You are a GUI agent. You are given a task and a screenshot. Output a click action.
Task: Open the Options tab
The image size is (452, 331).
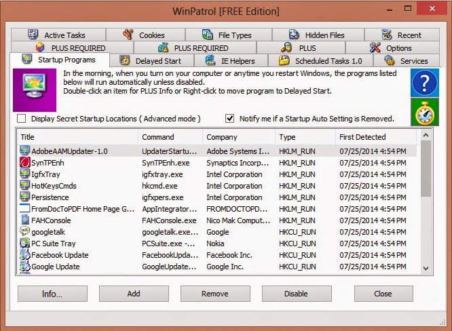[x=392, y=48]
